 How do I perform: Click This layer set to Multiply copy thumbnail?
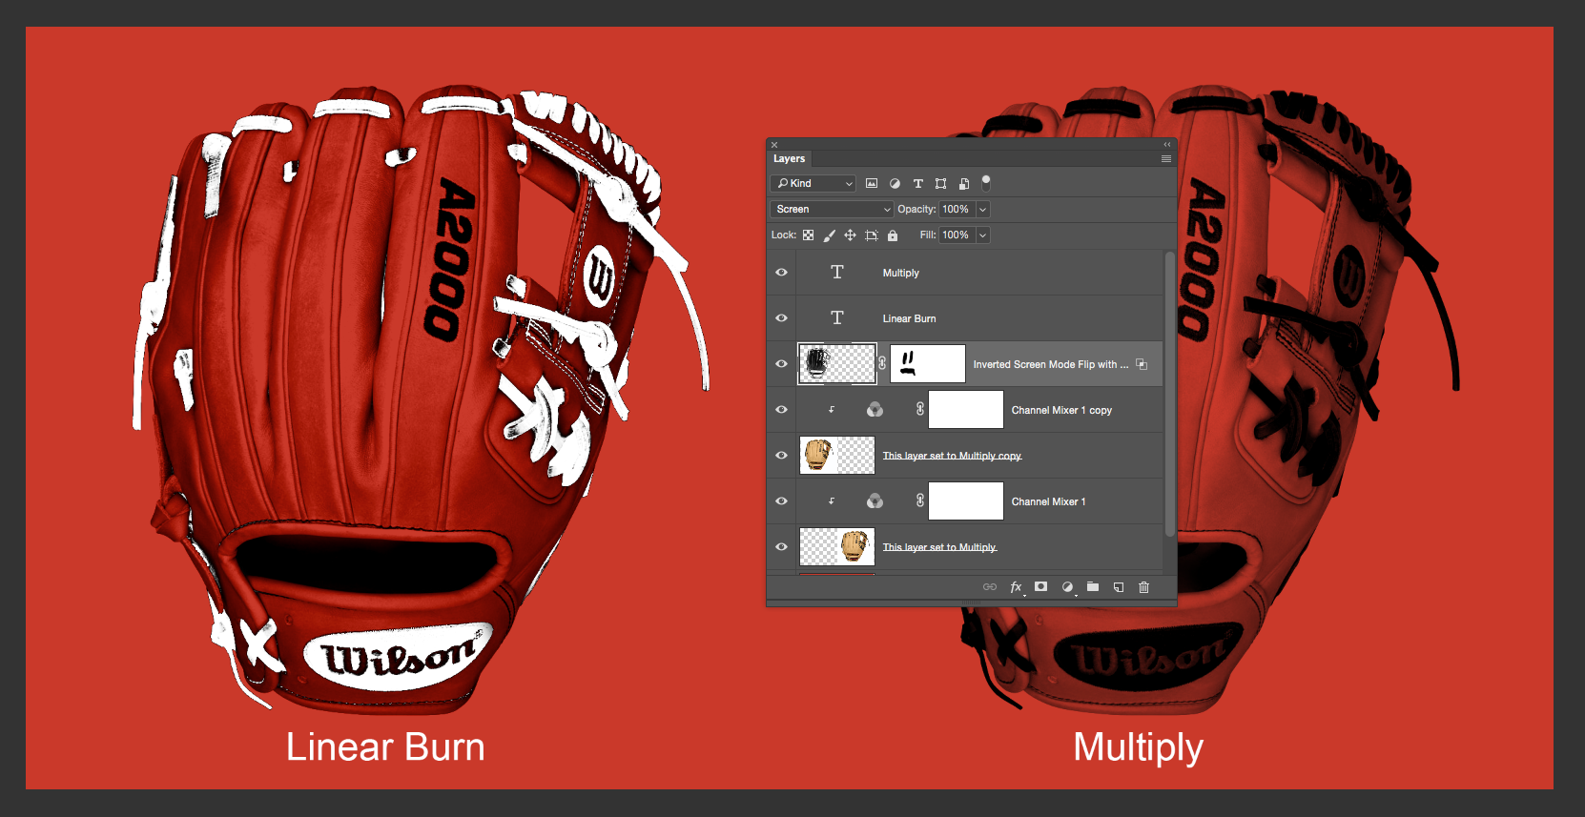click(836, 456)
